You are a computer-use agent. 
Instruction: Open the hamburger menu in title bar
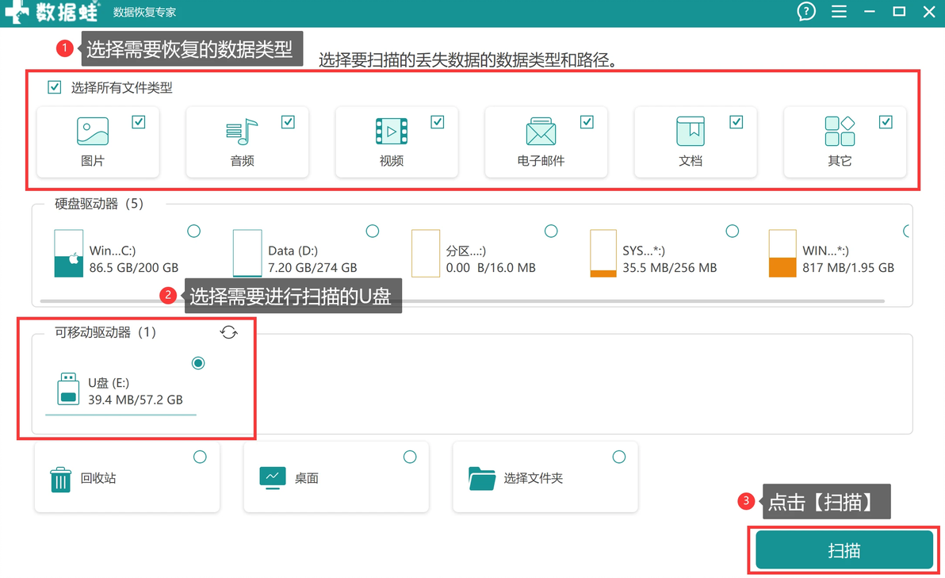coord(838,11)
